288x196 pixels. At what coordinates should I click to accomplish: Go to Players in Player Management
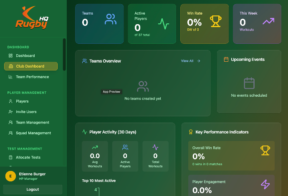point(22,101)
